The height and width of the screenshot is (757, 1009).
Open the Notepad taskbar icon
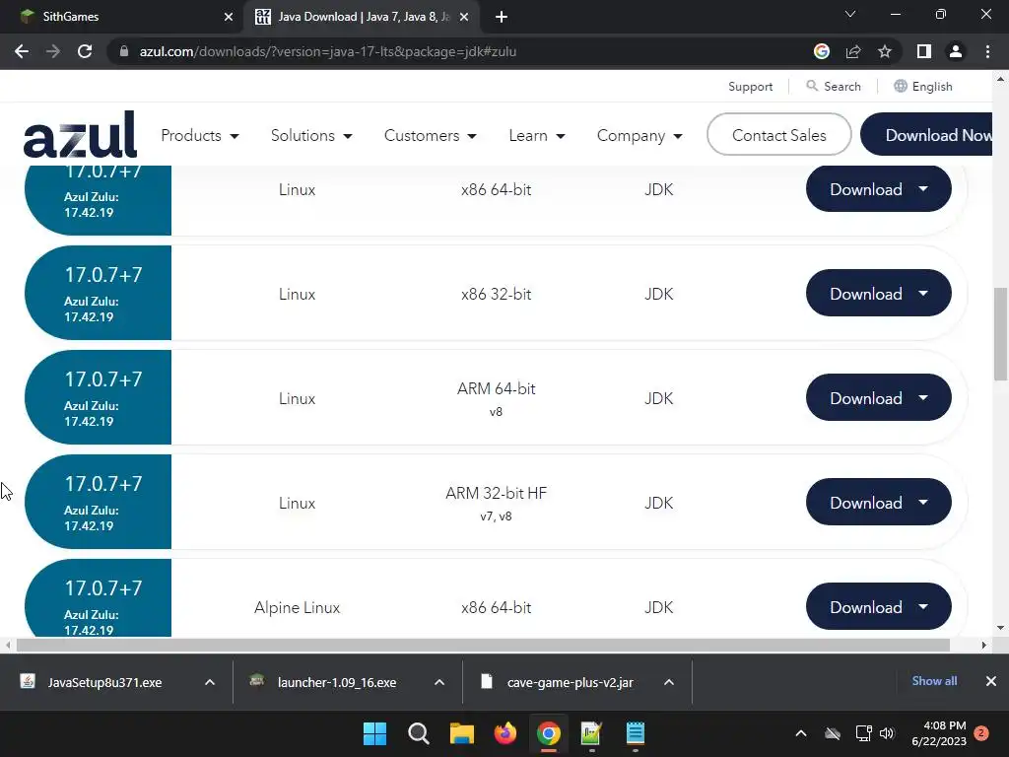tap(636, 733)
